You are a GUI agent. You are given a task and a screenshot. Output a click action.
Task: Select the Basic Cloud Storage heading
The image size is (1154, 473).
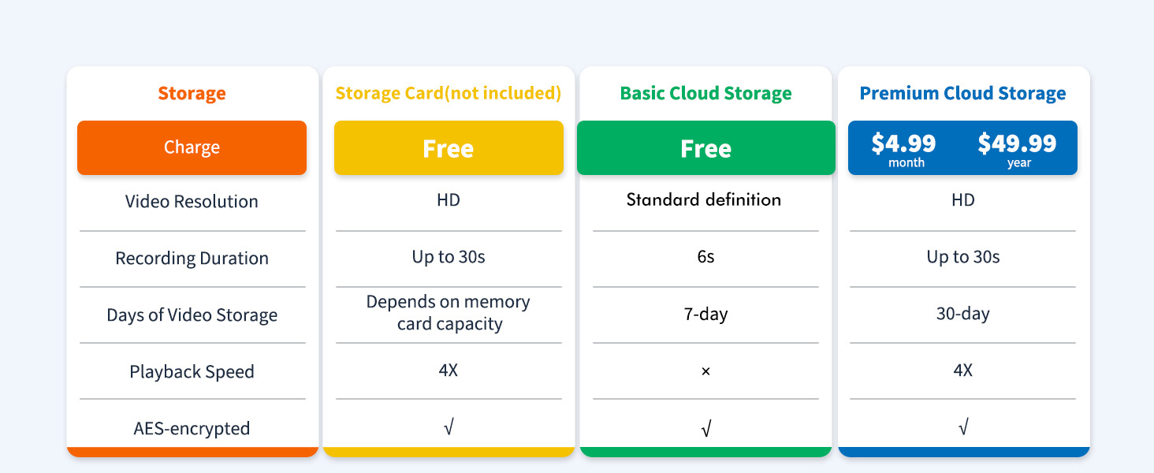click(x=705, y=93)
